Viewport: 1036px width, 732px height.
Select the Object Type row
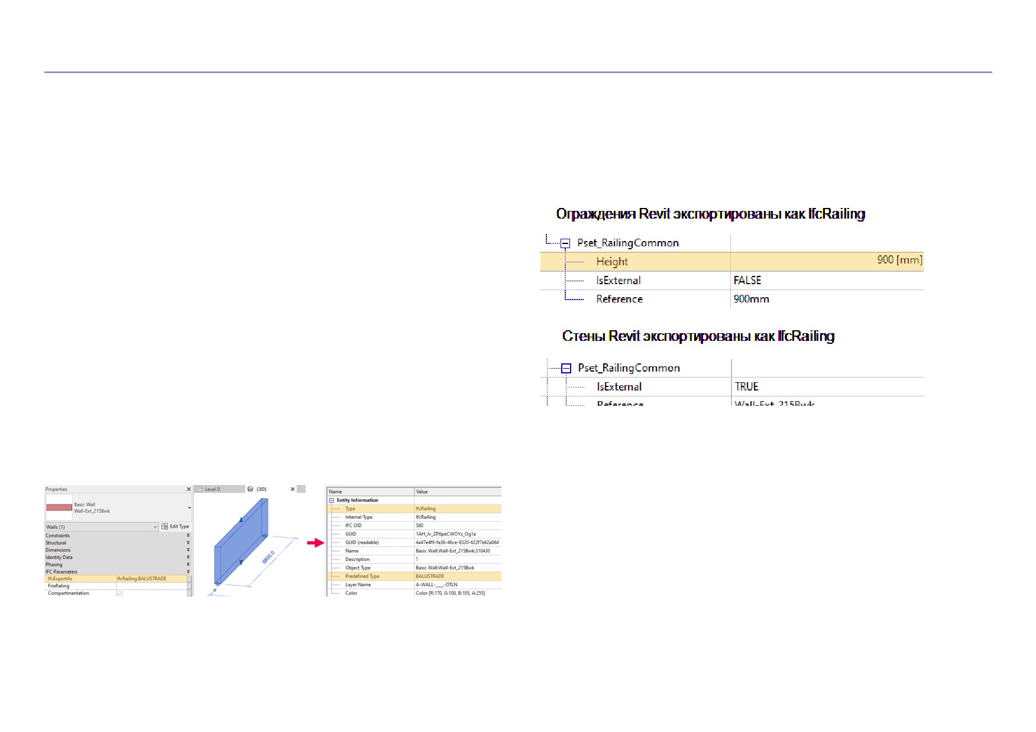click(414, 568)
